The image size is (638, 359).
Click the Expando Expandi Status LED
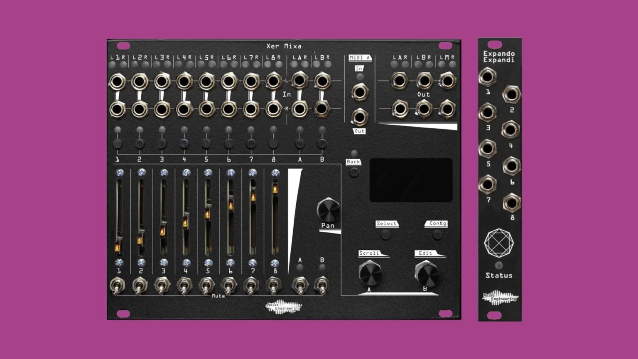pyautogui.click(x=499, y=265)
